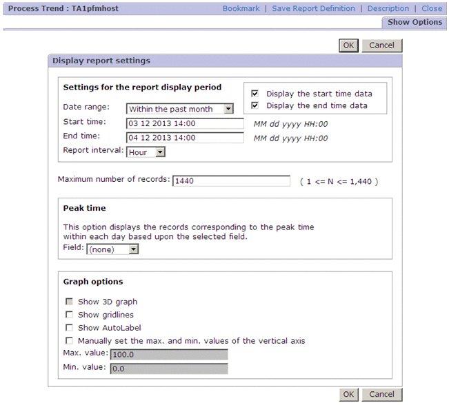This screenshot has height=405, width=449.
Task: Open the Description link
Action: pyautogui.click(x=388, y=8)
